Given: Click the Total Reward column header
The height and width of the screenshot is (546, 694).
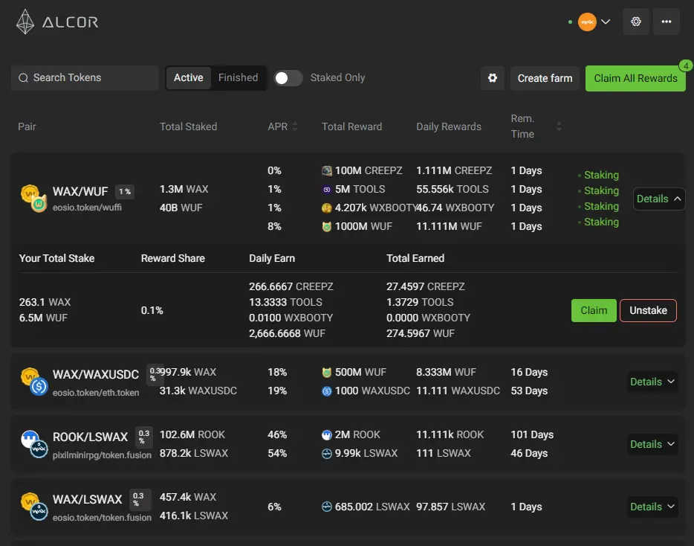Looking at the screenshot, I should pos(352,126).
